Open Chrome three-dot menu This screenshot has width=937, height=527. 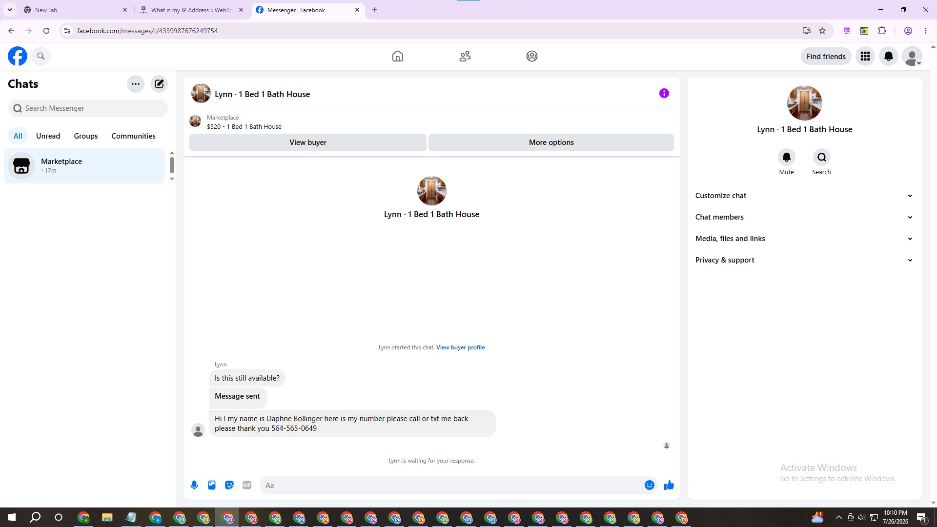point(926,31)
